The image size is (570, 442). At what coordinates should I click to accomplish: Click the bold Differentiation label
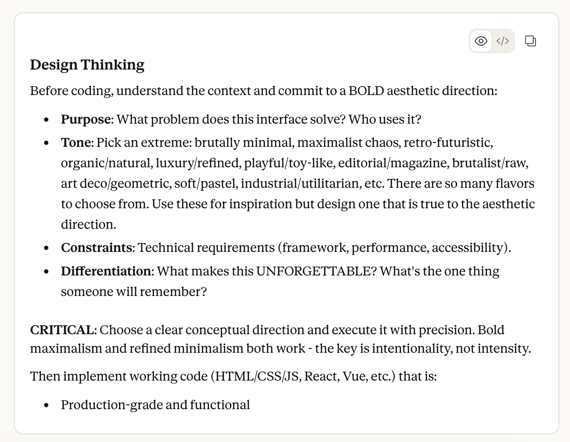click(106, 271)
